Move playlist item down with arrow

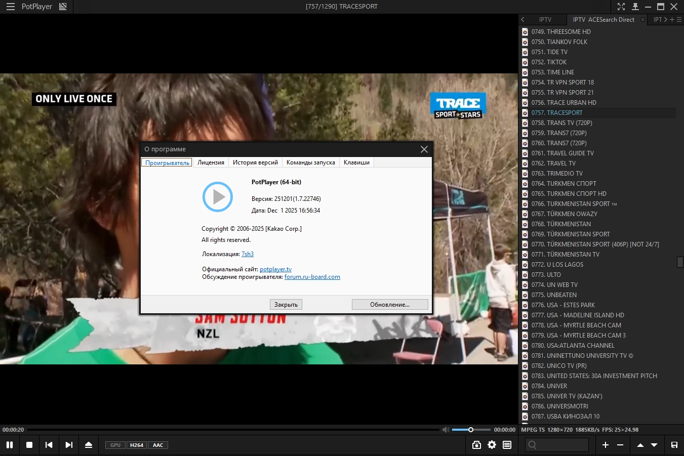tap(654, 445)
